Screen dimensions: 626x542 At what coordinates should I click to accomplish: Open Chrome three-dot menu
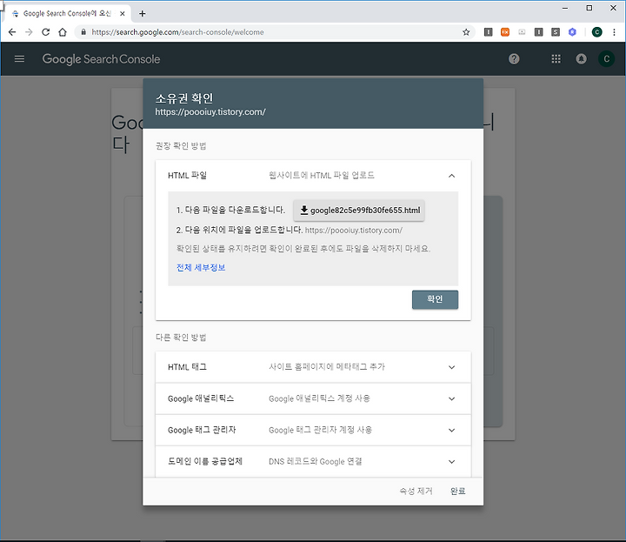614,32
